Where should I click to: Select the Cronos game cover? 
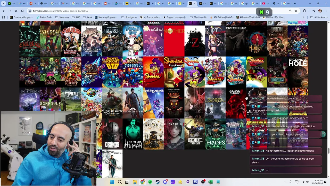click(x=112, y=134)
